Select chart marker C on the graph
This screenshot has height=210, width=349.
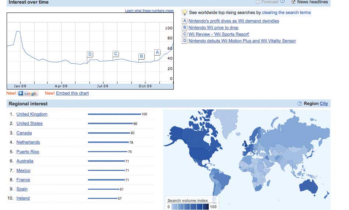tap(116, 54)
